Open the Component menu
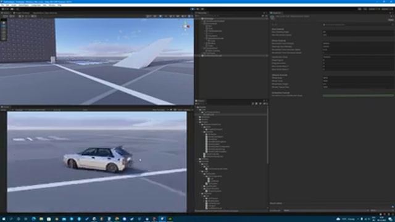 click(x=36, y=5)
